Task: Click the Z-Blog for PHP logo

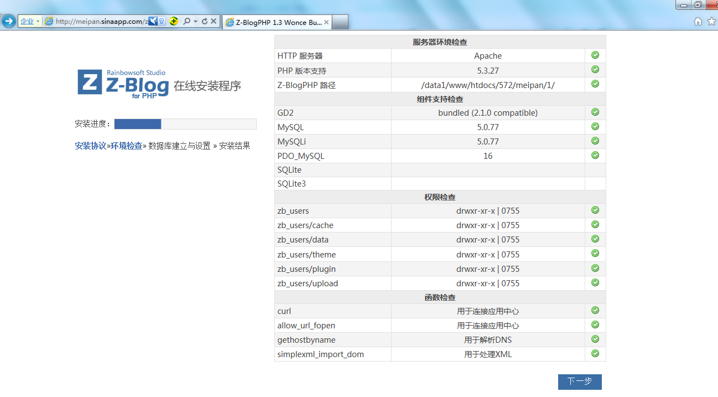Action: point(123,84)
